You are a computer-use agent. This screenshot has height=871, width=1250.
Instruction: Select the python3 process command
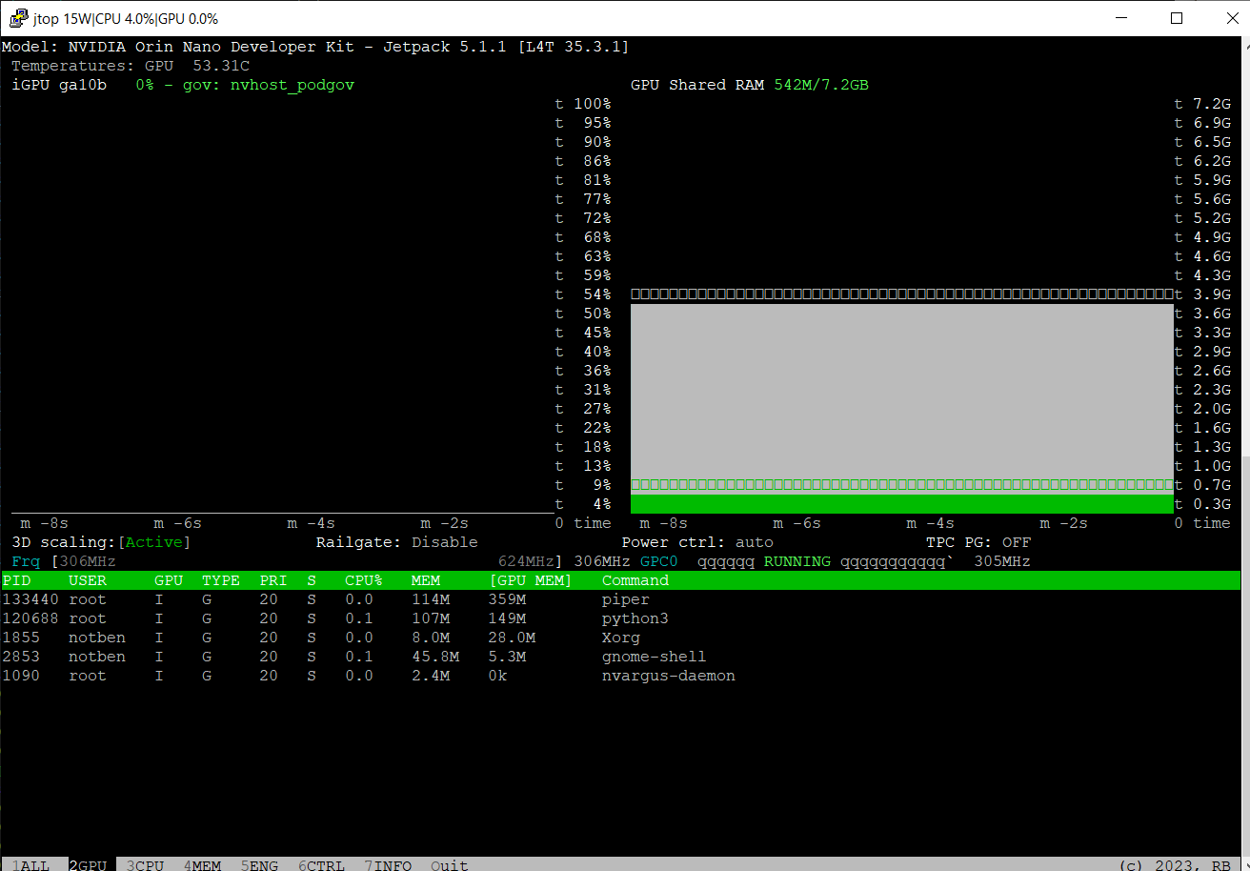point(635,618)
